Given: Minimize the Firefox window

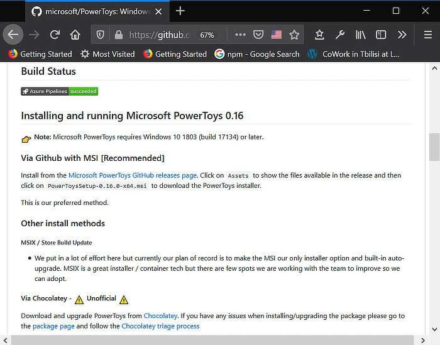Looking at the screenshot, I should [x=366, y=11].
